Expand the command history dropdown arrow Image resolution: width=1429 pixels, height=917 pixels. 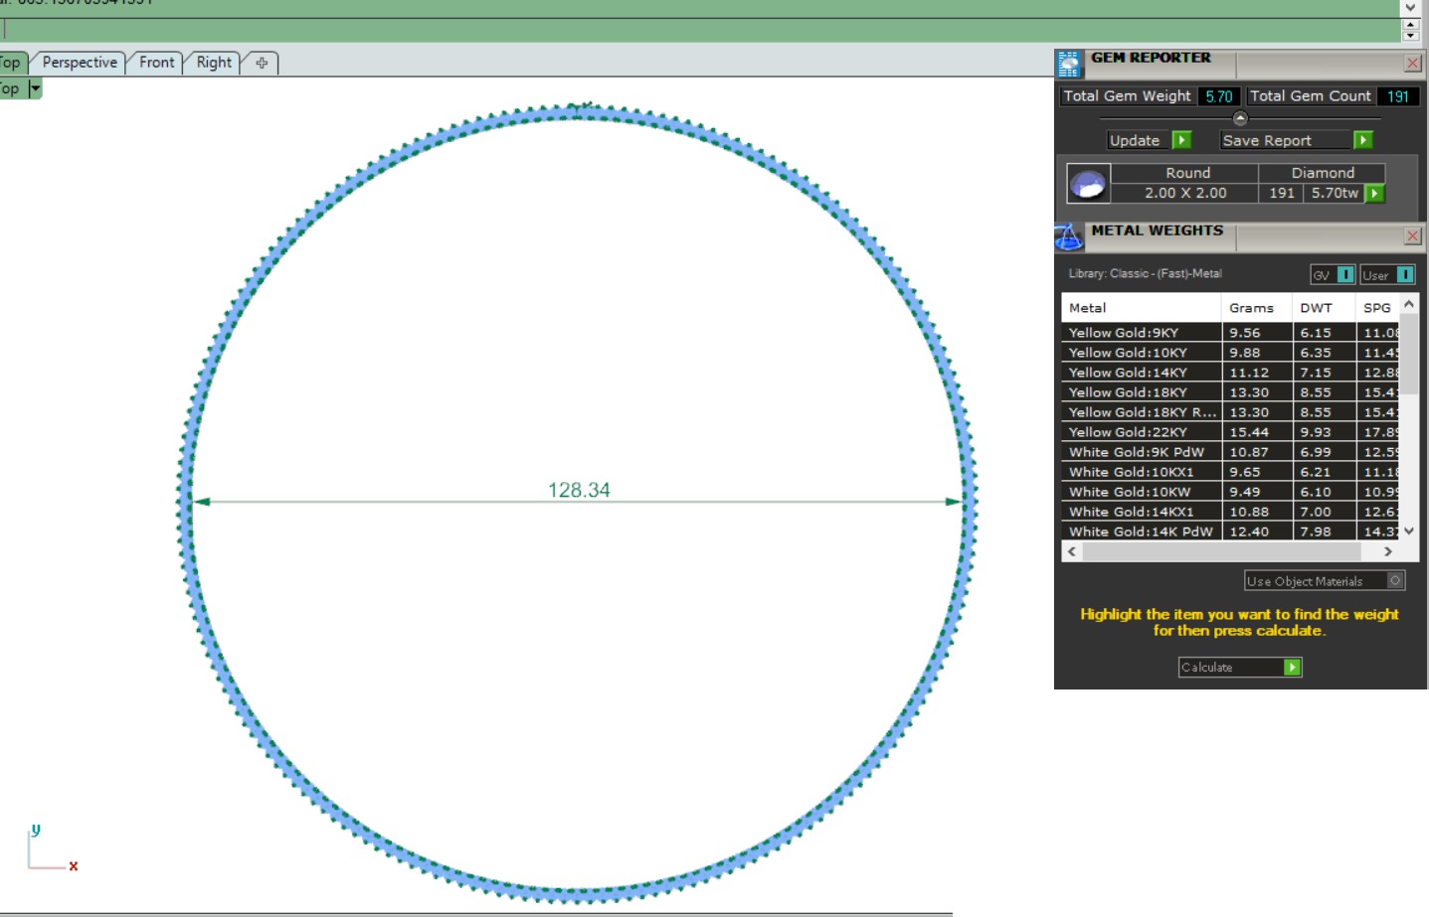pos(1410,8)
